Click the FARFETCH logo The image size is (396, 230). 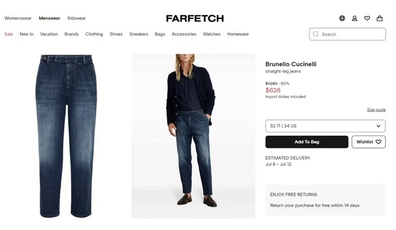[x=195, y=18]
